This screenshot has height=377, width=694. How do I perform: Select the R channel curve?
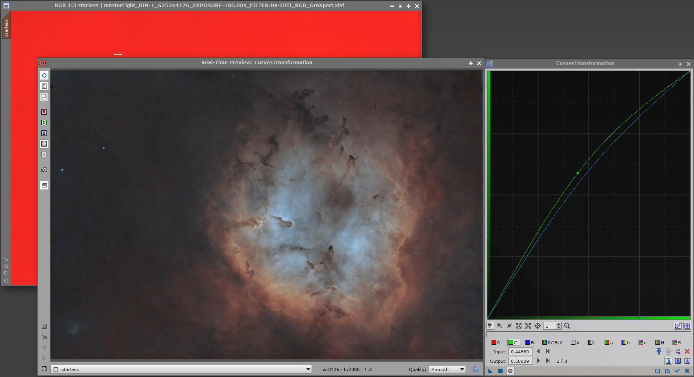coord(495,342)
